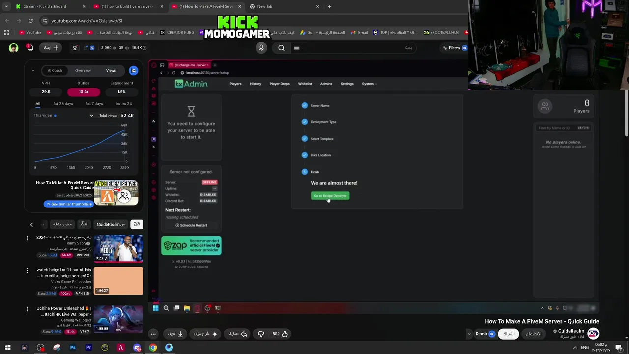Image resolution: width=629 pixels, height=354 pixels.
Task: Open Photoshop from the Windows taskbar
Action: (x=73, y=348)
